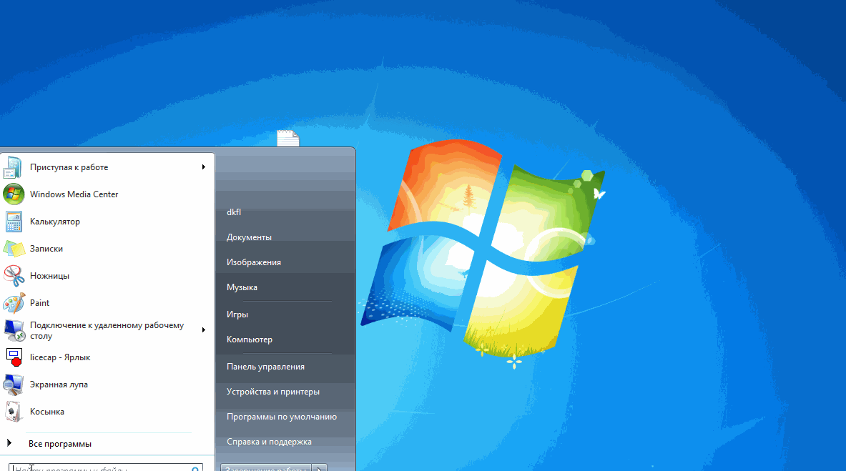
Task: Select the Косынка label
Action: pyautogui.click(x=47, y=412)
